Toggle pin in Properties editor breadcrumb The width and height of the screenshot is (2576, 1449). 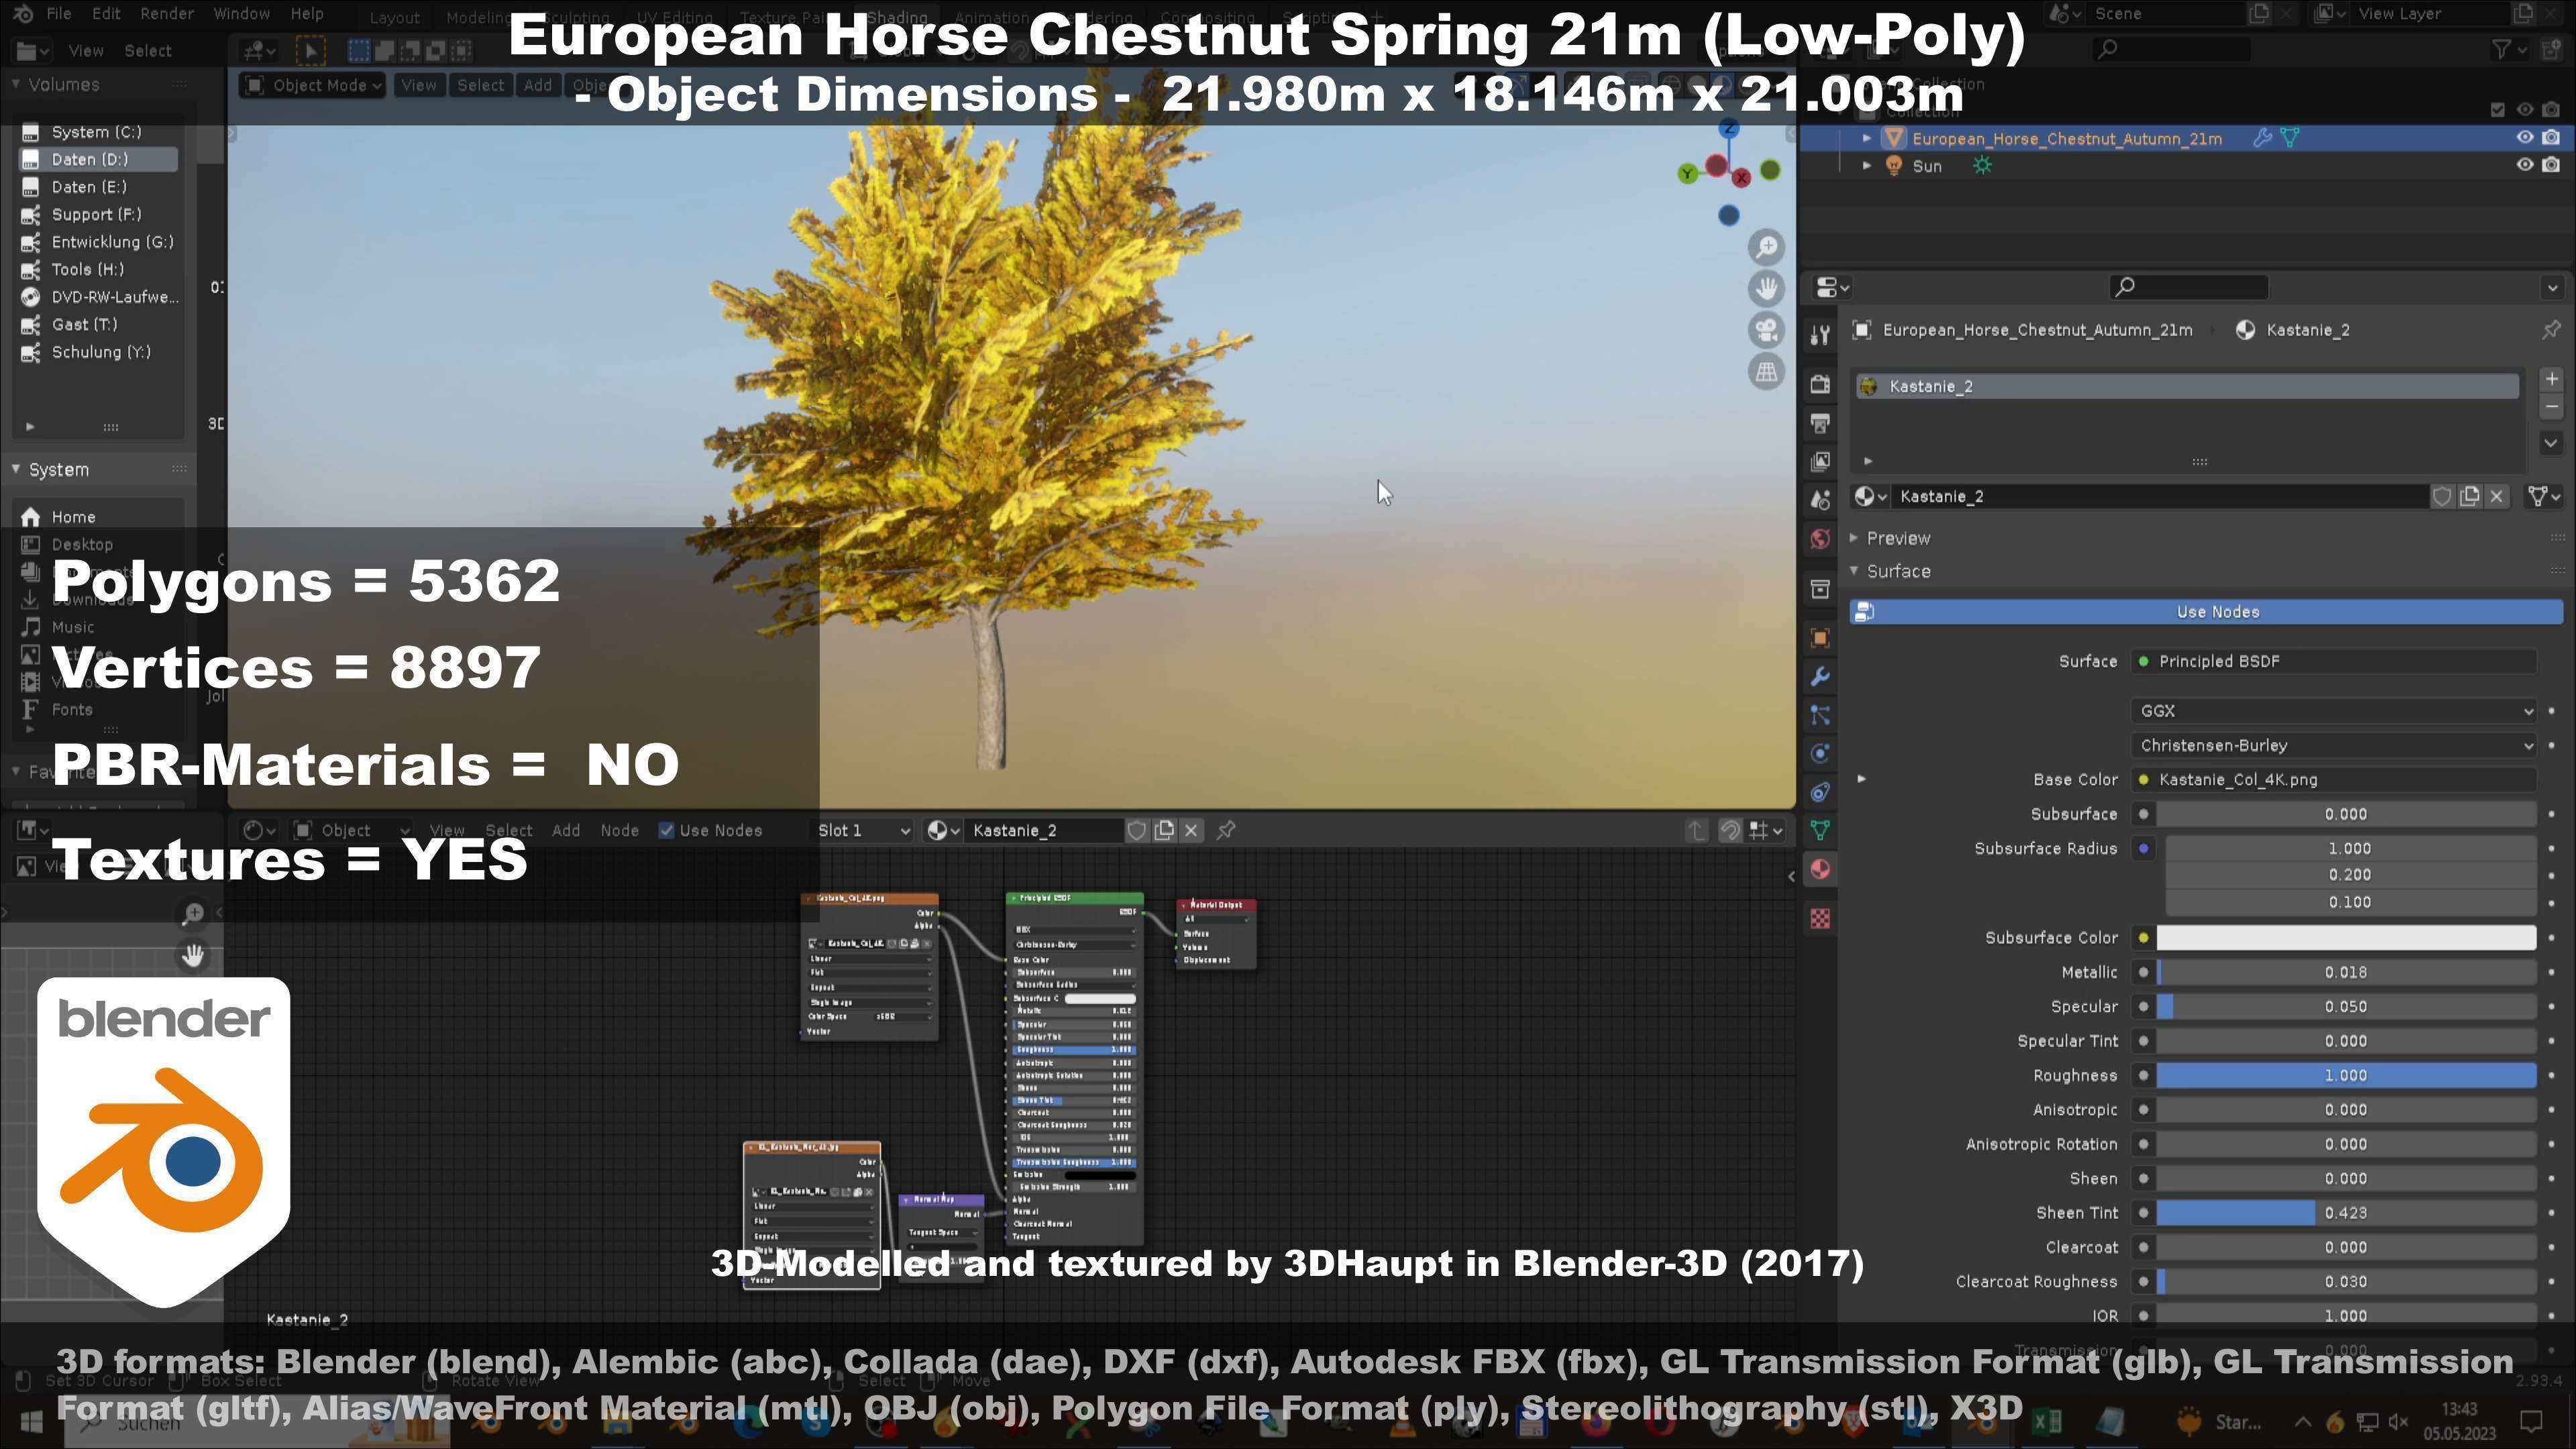2551,330
